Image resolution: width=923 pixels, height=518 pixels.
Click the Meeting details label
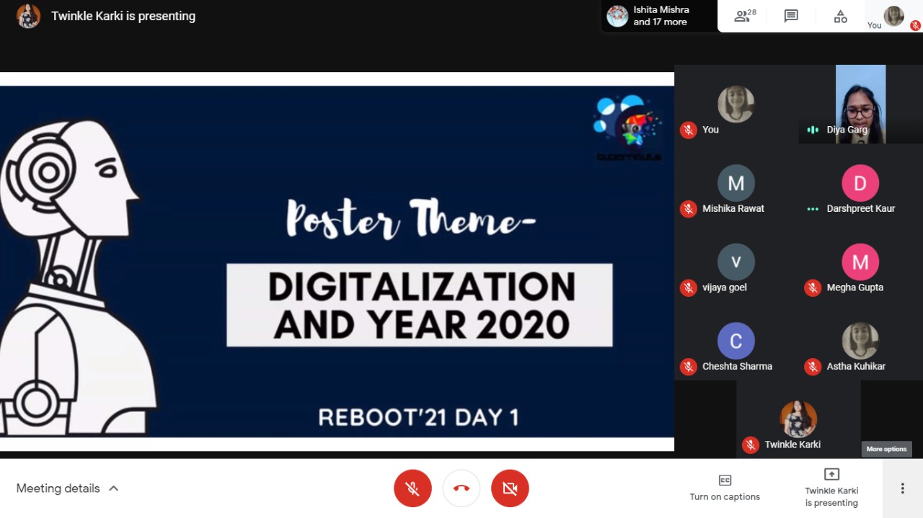58,488
